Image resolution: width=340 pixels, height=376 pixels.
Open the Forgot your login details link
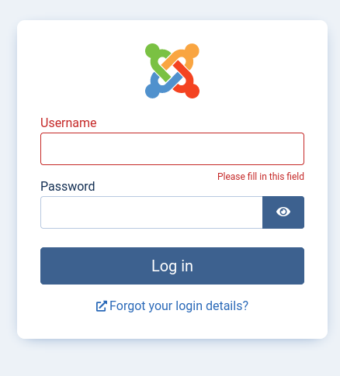tap(172, 306)
